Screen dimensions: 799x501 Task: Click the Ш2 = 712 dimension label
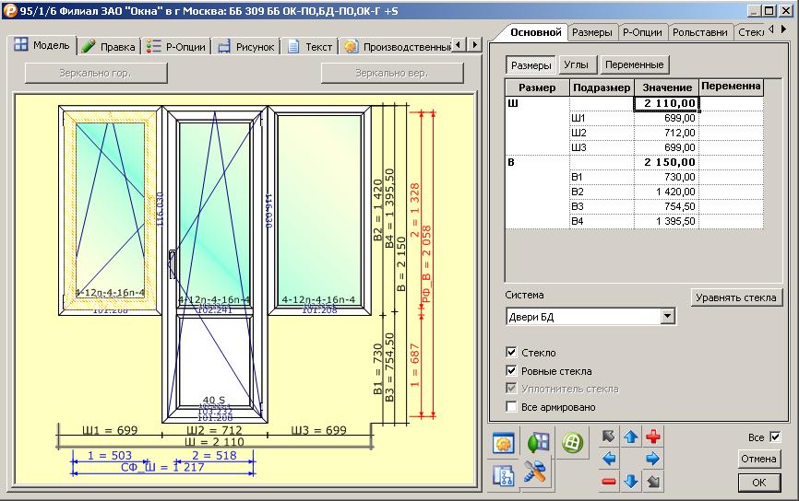[214, 431]
